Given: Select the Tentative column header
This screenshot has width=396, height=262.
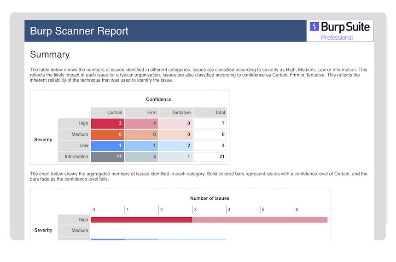Looking at the screenshot, I should coord(175,113).
